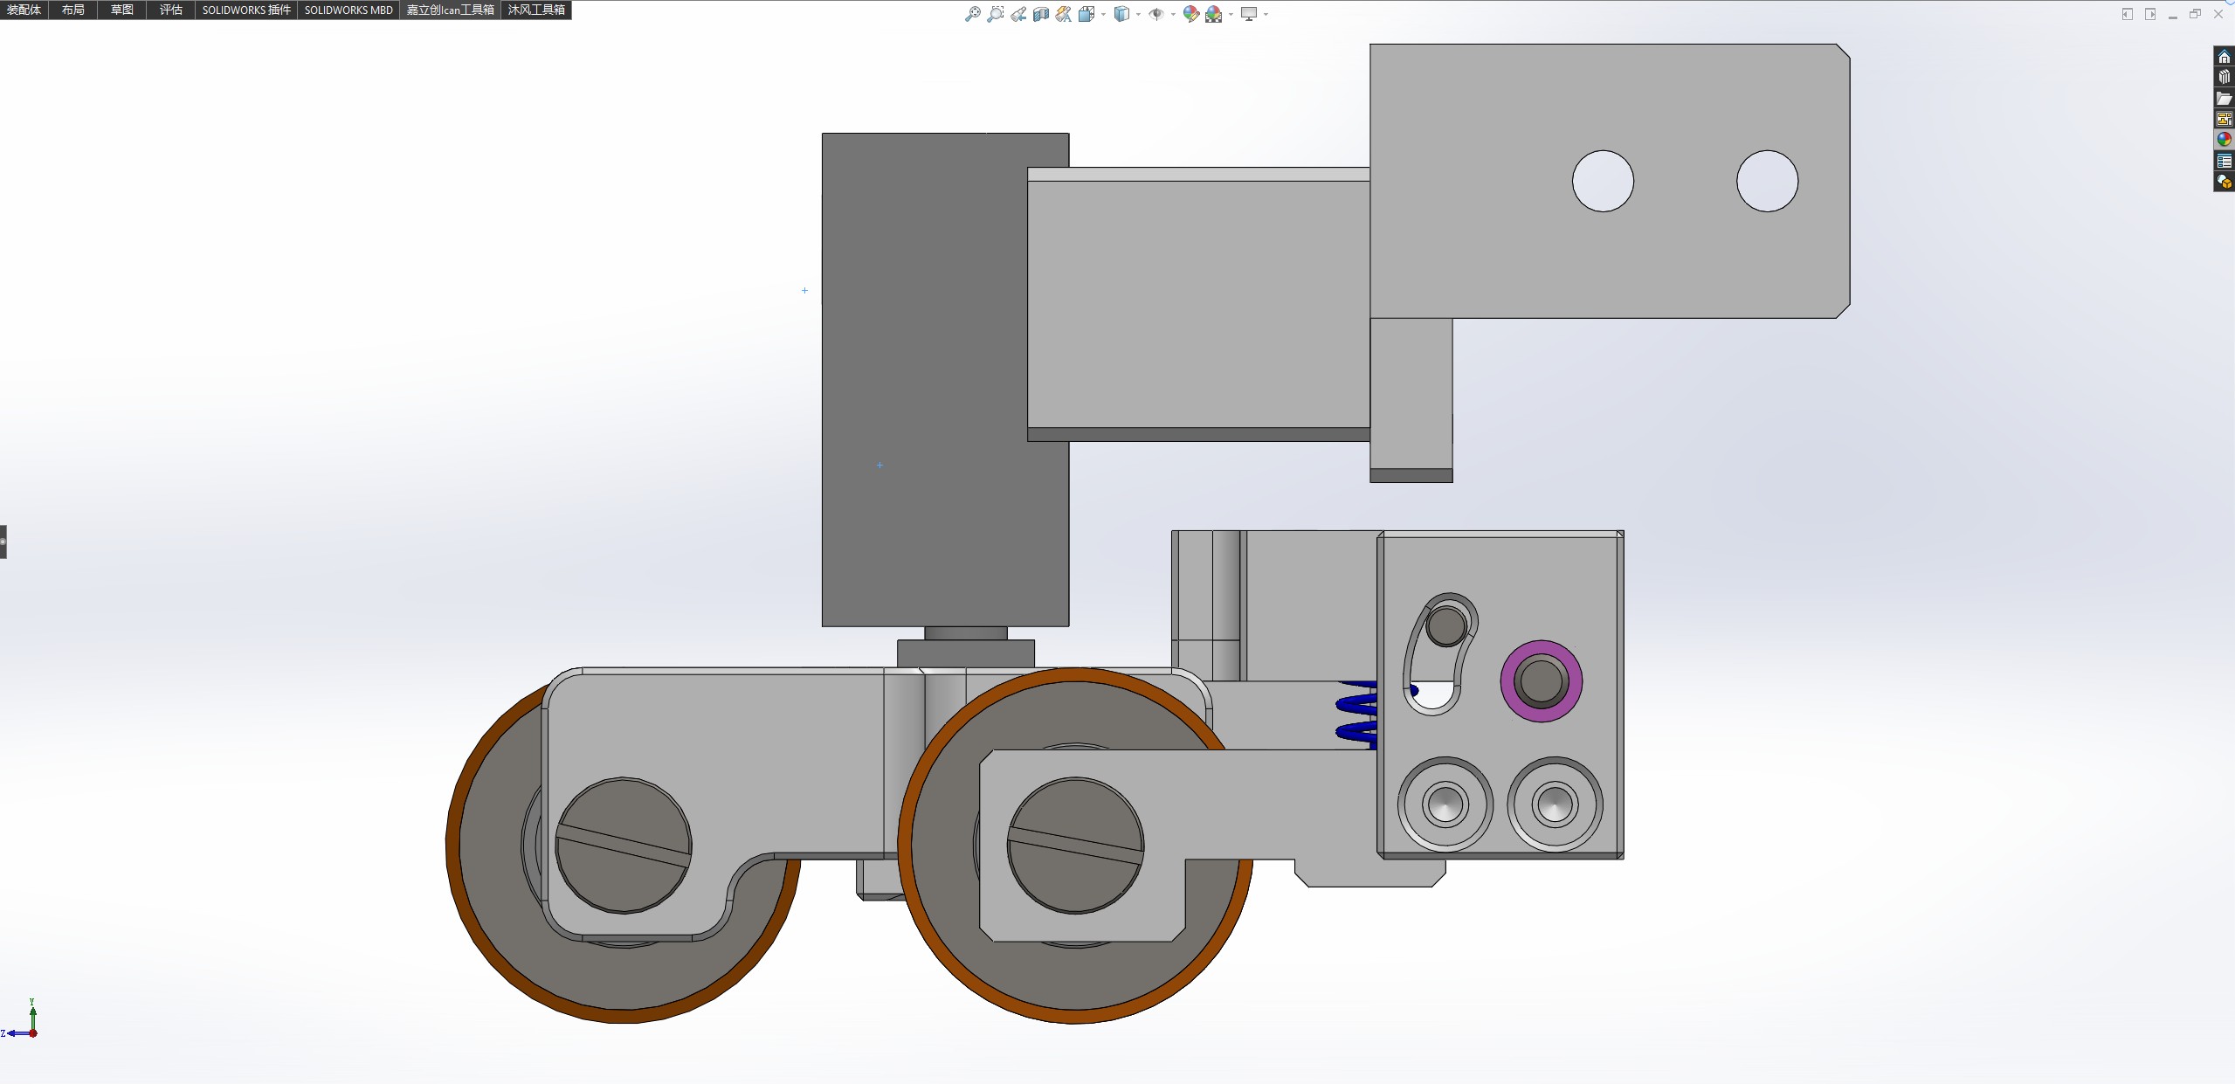Open the SOLIDWORKS MBD tab
The image size is (2235, 1084).
(x=348, y=10)
